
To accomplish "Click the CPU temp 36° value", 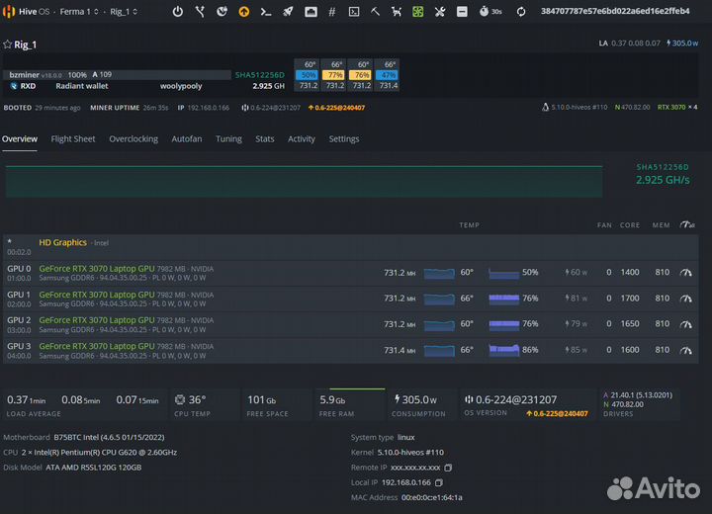I will [x=197, y=399].
